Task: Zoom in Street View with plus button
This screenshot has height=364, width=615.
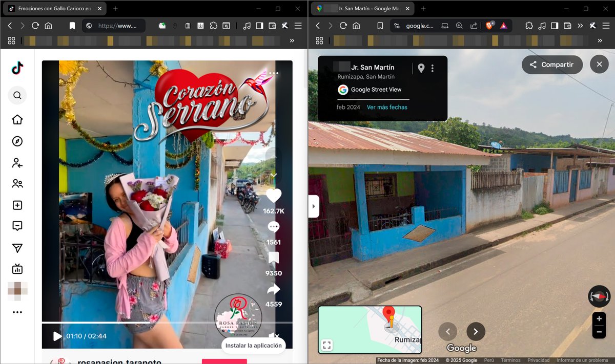Action: click(x=599, y=319)
